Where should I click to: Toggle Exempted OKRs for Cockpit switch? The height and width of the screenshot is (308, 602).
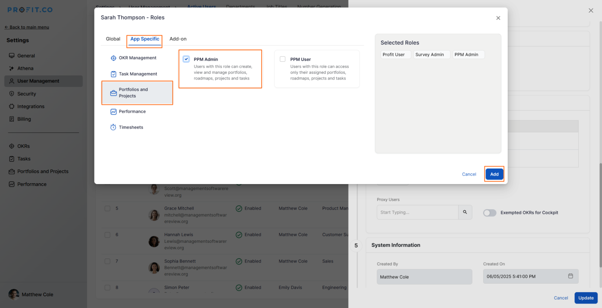click(x=490, y=213)
